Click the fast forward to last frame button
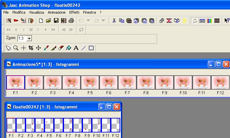This screenshot has height=138, width=230. pyautogui.click(x=53, y=30)
